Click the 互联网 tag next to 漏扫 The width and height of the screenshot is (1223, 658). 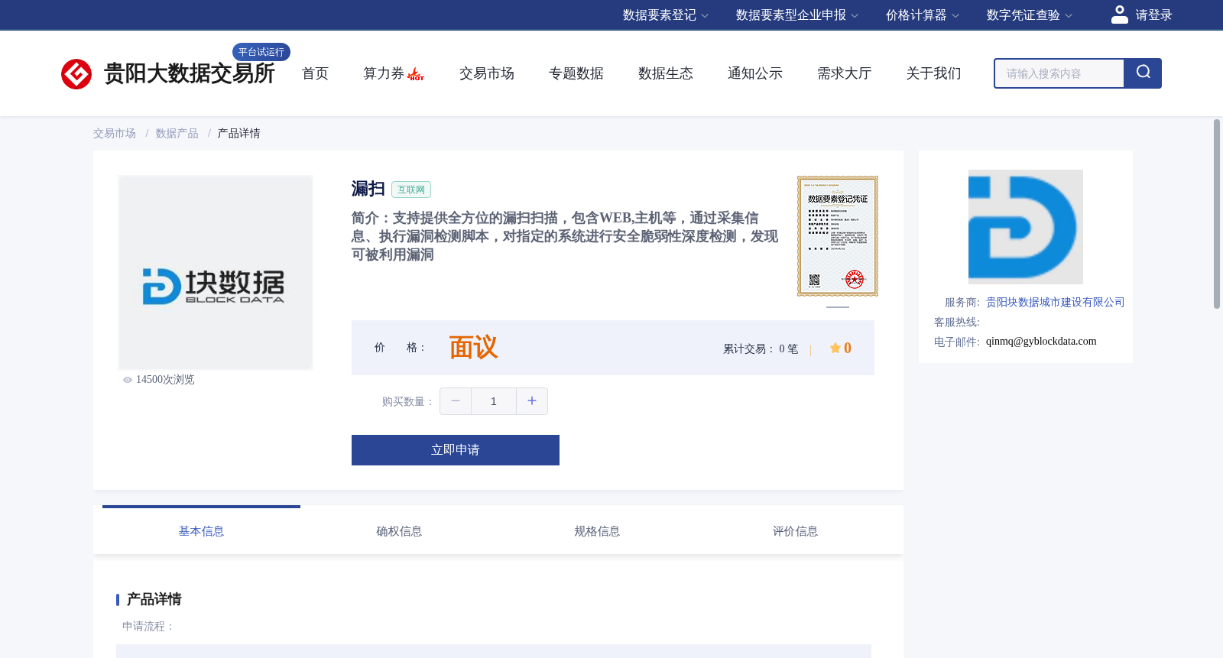click(x=411, y=190)
